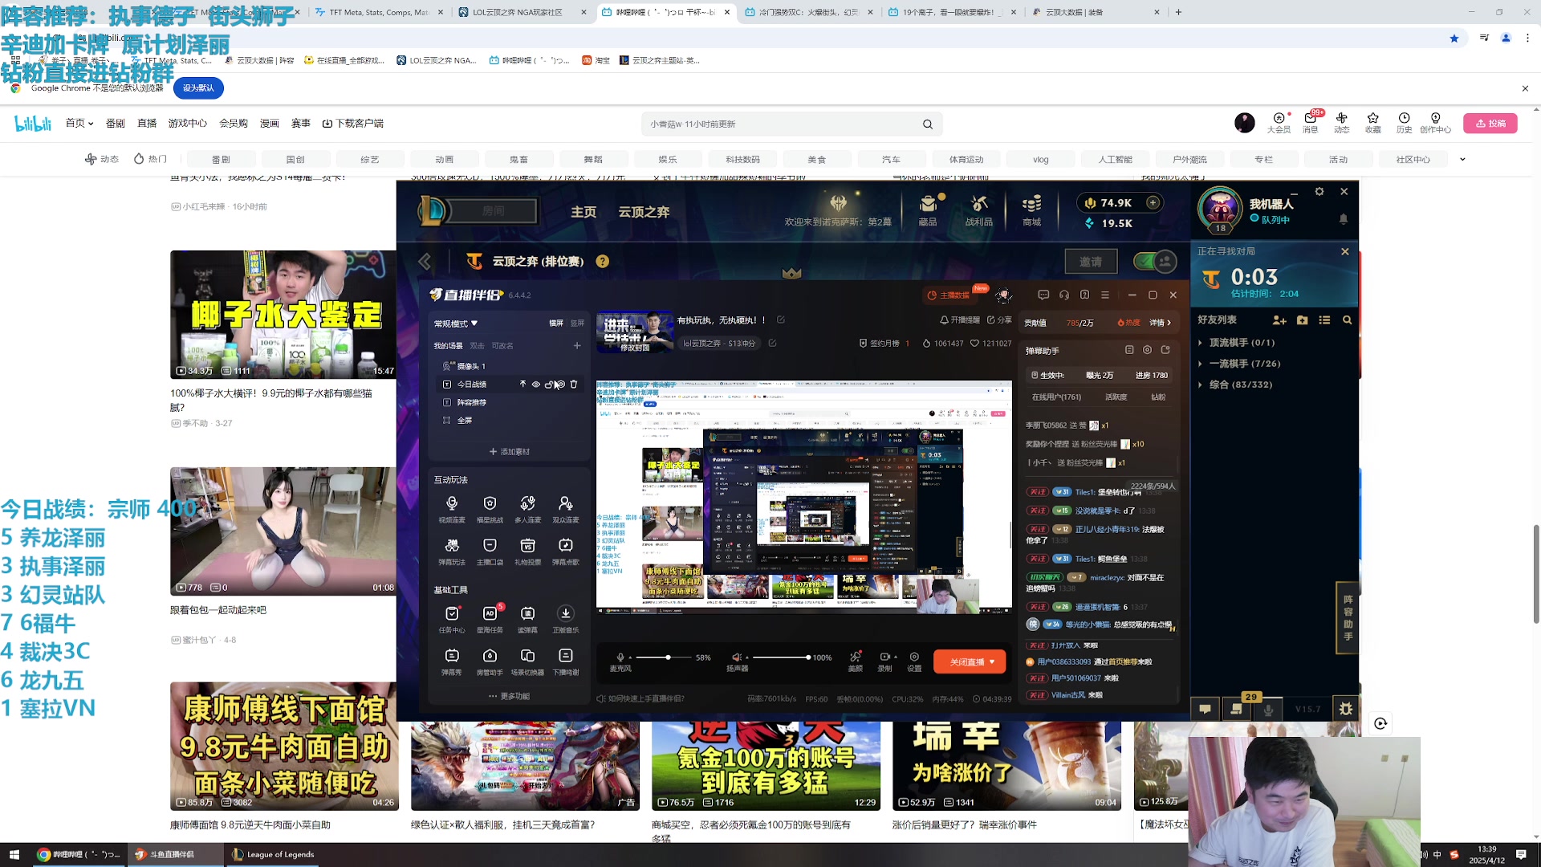Switch layout to 横屏 landscape mode

tap(556, 324)
